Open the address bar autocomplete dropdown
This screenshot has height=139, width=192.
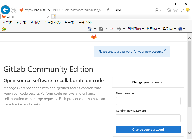tap(104, 10)
